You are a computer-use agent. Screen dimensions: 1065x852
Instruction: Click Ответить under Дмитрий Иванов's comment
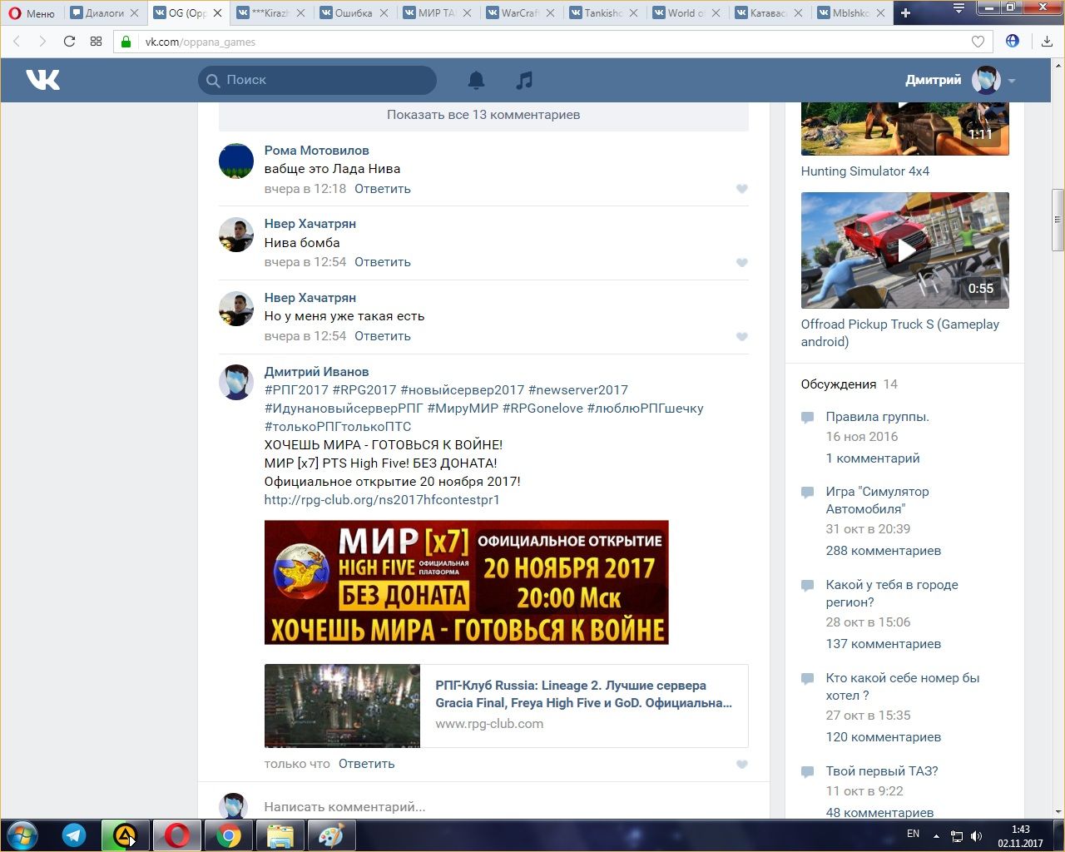[366, 764]
